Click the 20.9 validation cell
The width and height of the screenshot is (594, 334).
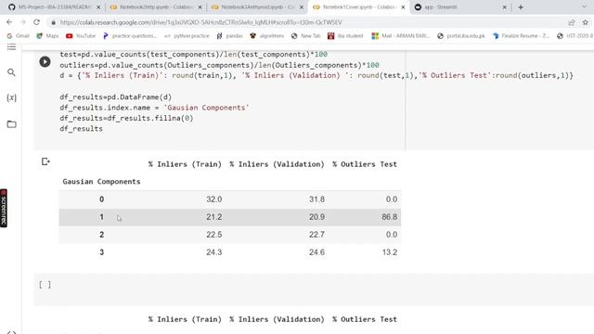click(x=316, y=217)
